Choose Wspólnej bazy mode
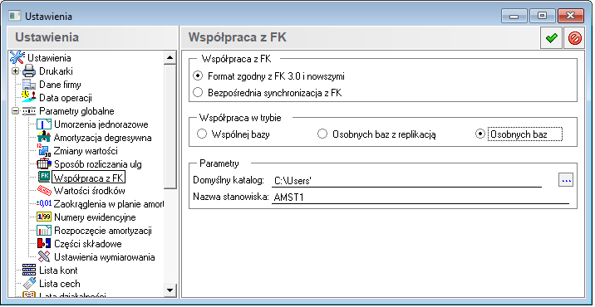The height and width of the screenshot is (307, 595). click(x=202, y=134)
